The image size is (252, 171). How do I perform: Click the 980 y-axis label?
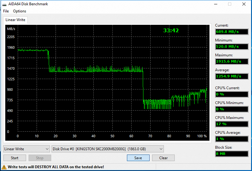[x=10, y=90]
